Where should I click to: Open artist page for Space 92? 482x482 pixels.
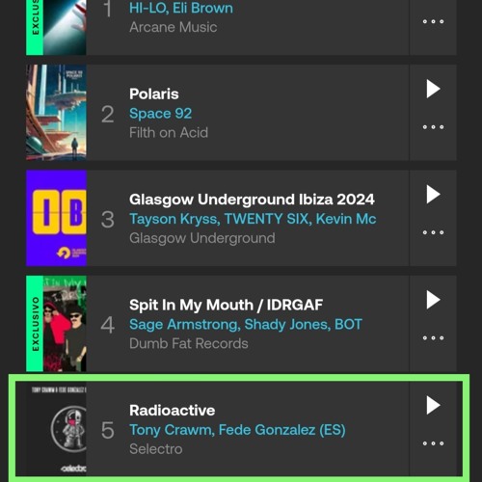160,114
